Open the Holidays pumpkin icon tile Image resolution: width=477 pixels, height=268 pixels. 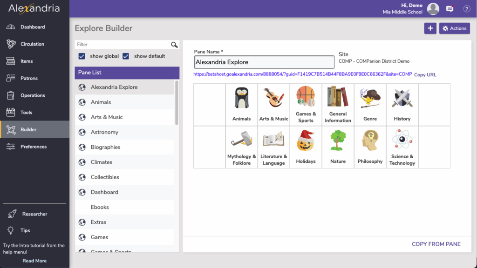coord(306,141)
